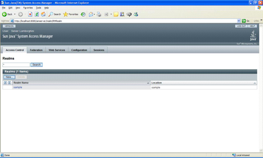Click the Realms Search button

(36, 65)
